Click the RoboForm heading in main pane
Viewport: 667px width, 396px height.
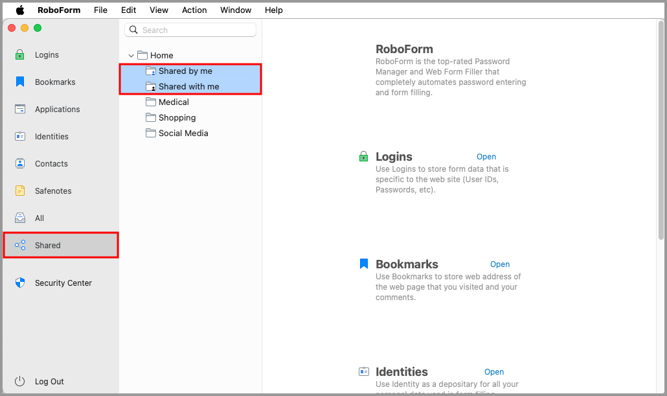pos(404,49)
